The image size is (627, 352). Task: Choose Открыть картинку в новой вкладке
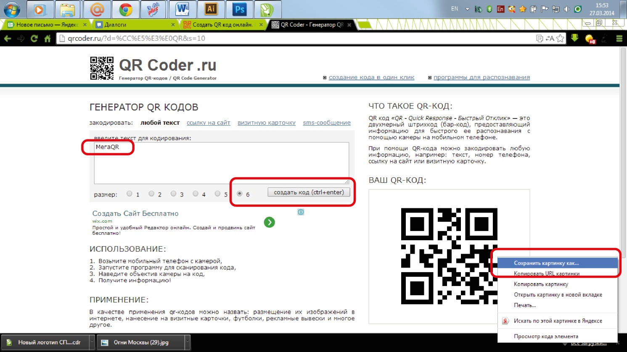(558, 294)
